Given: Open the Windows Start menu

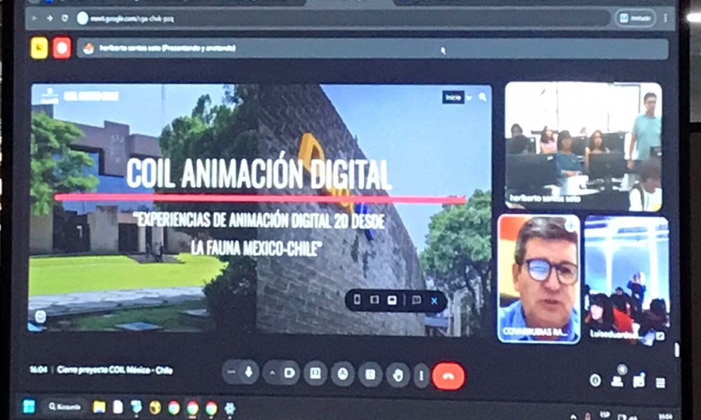Looking at the screenshot, I should pos(29,406).
